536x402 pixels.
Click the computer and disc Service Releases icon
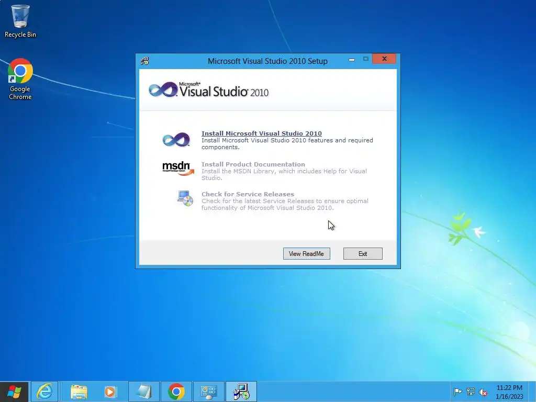tap(185, 198)
